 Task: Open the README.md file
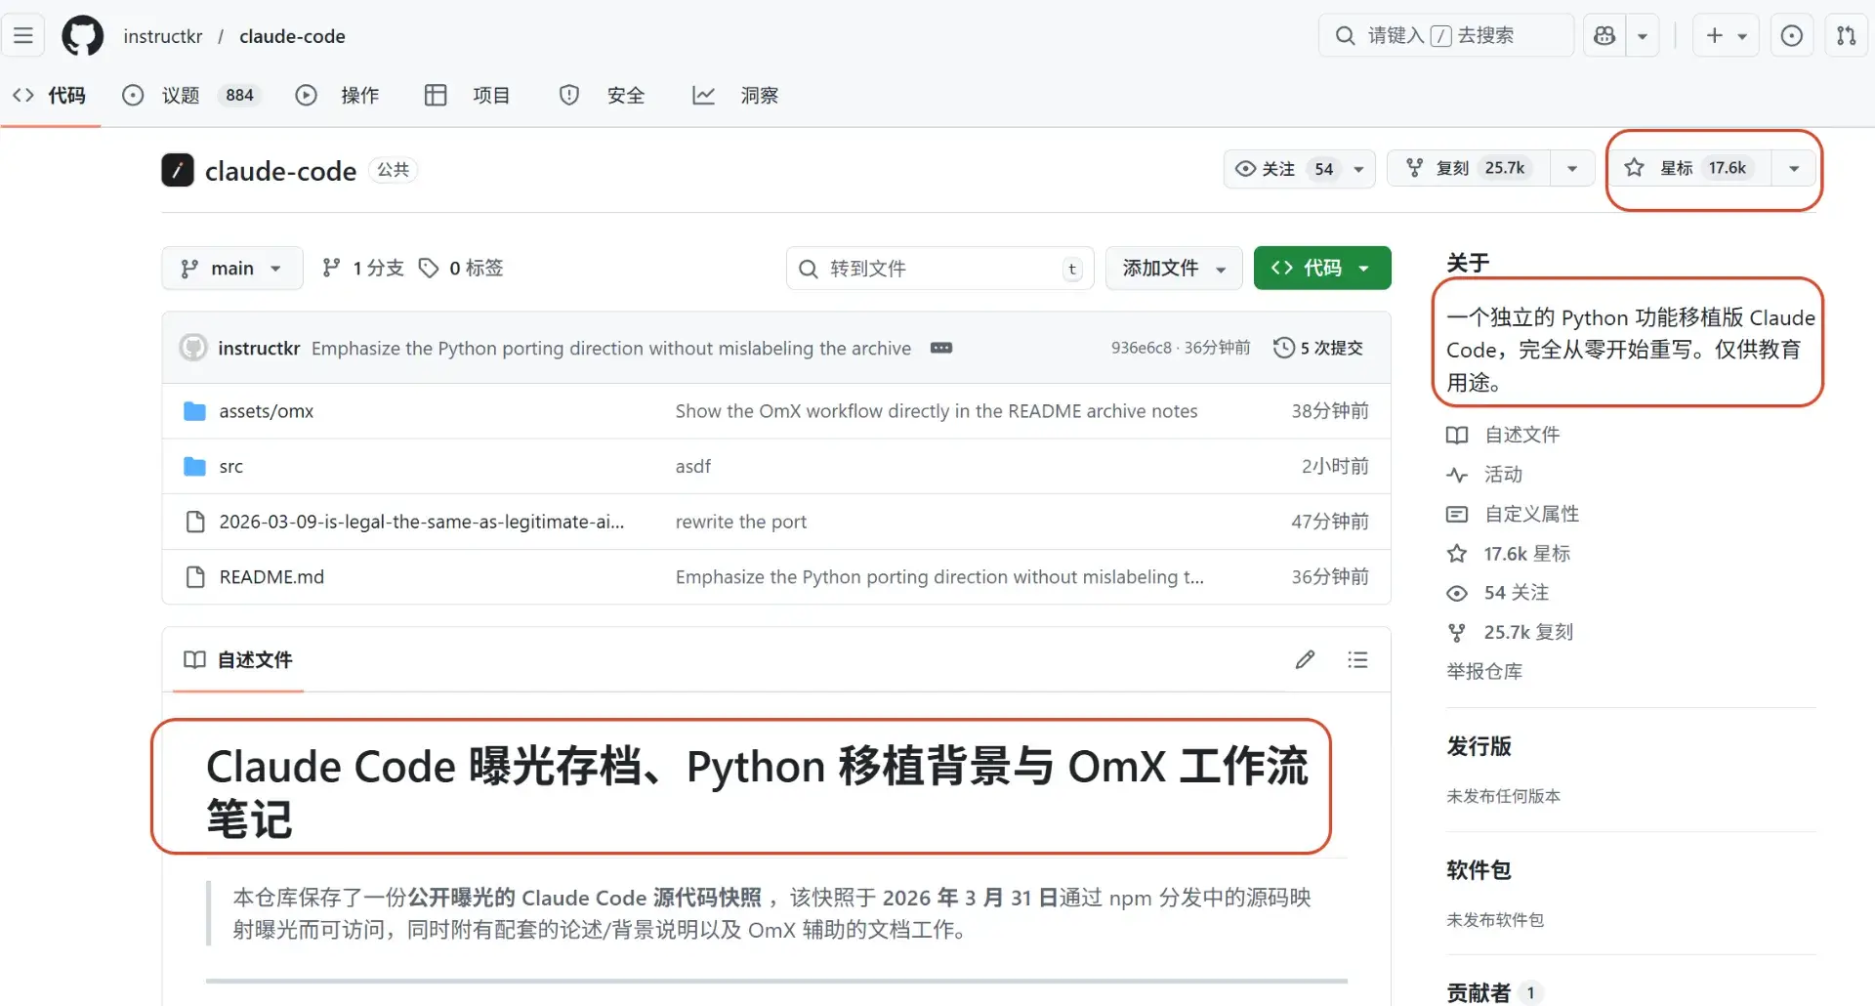tap(271, 577)
